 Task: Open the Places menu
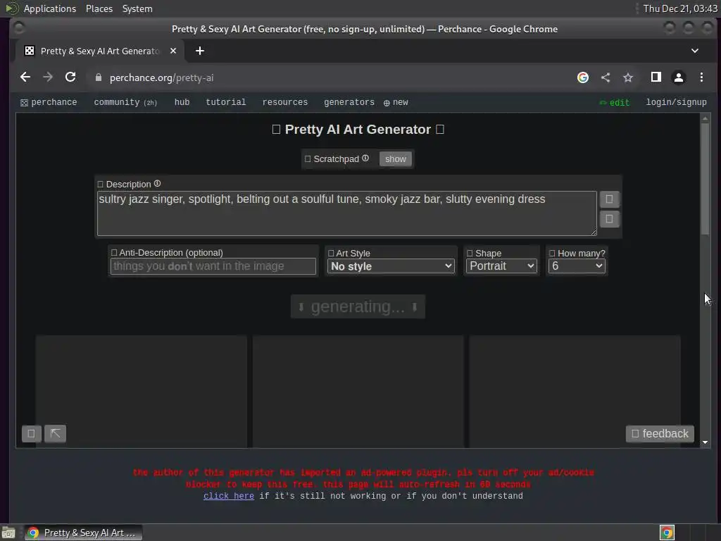coord(99,8)
